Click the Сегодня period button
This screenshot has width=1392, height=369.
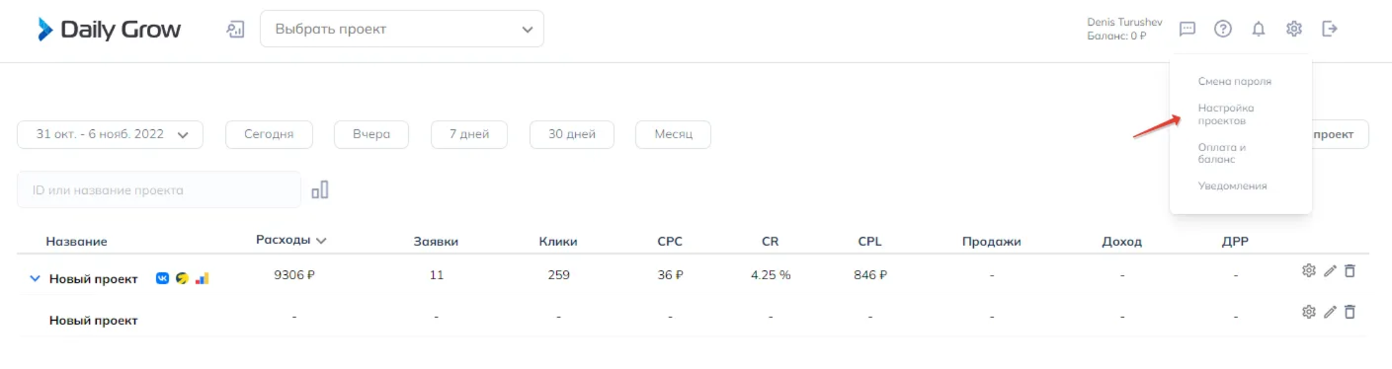click(x=269, y=134)
